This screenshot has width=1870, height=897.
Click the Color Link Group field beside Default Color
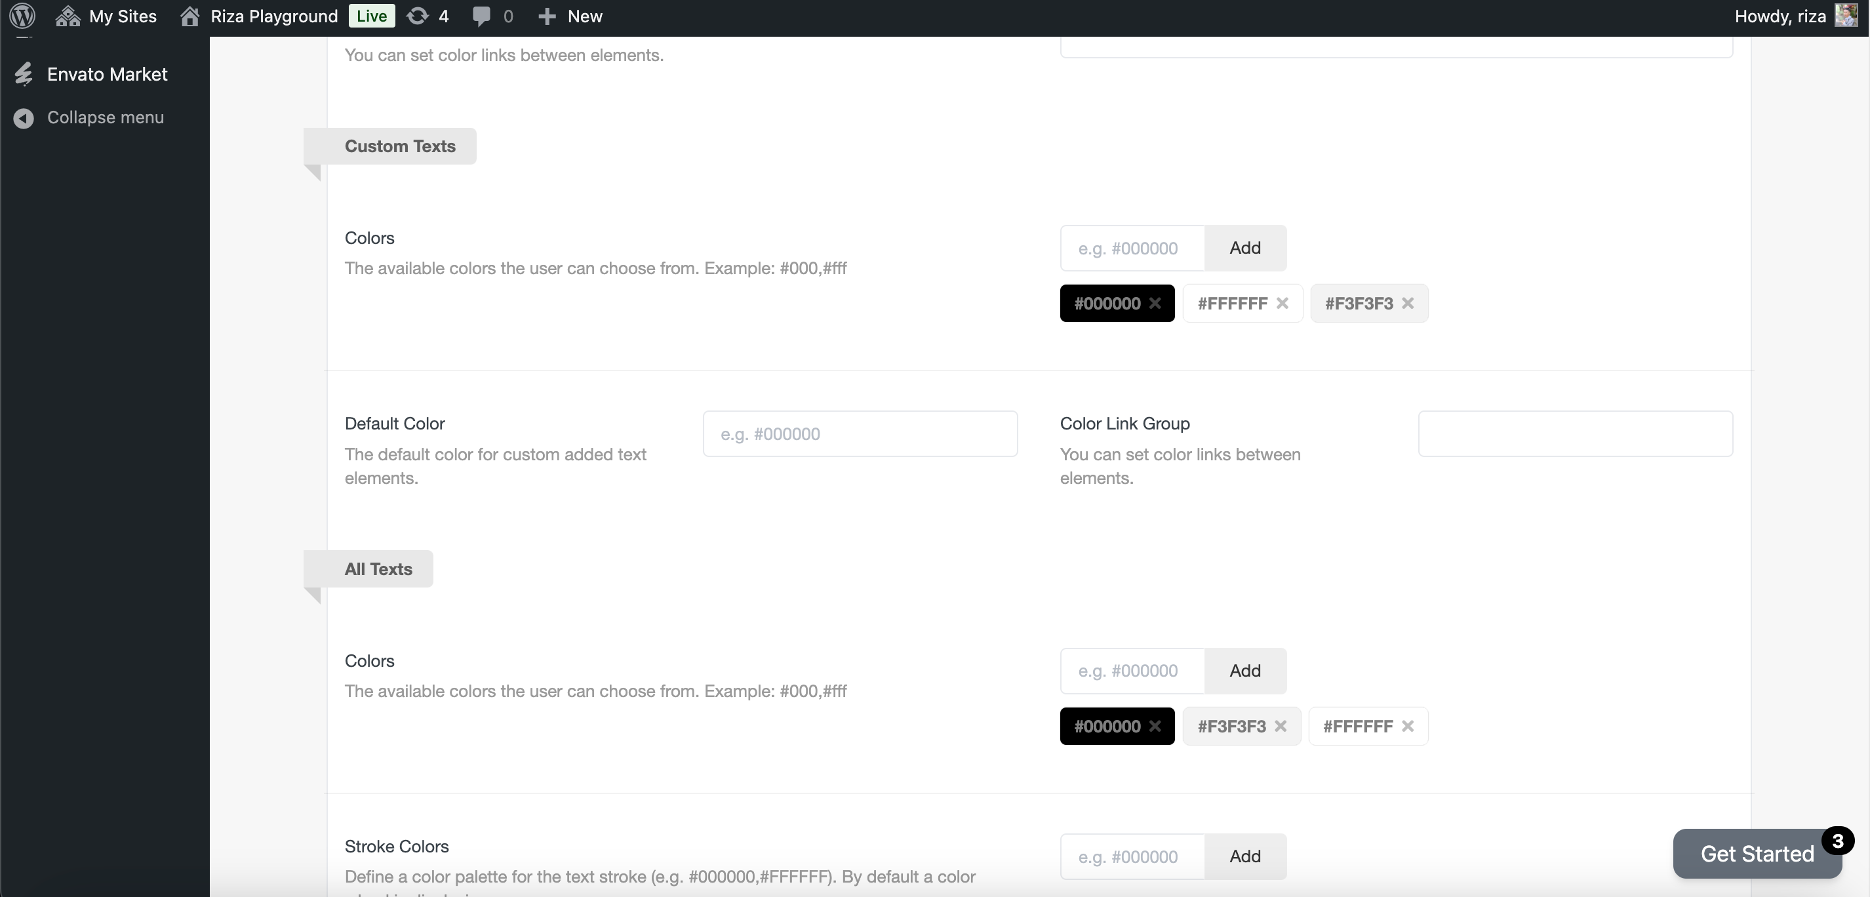[1574, 434]
